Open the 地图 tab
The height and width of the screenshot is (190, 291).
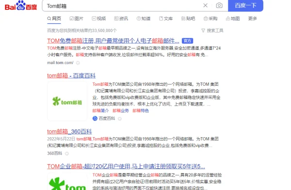233,18
